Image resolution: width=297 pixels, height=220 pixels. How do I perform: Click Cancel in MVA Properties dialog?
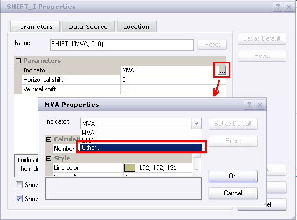tap(233, 193)
